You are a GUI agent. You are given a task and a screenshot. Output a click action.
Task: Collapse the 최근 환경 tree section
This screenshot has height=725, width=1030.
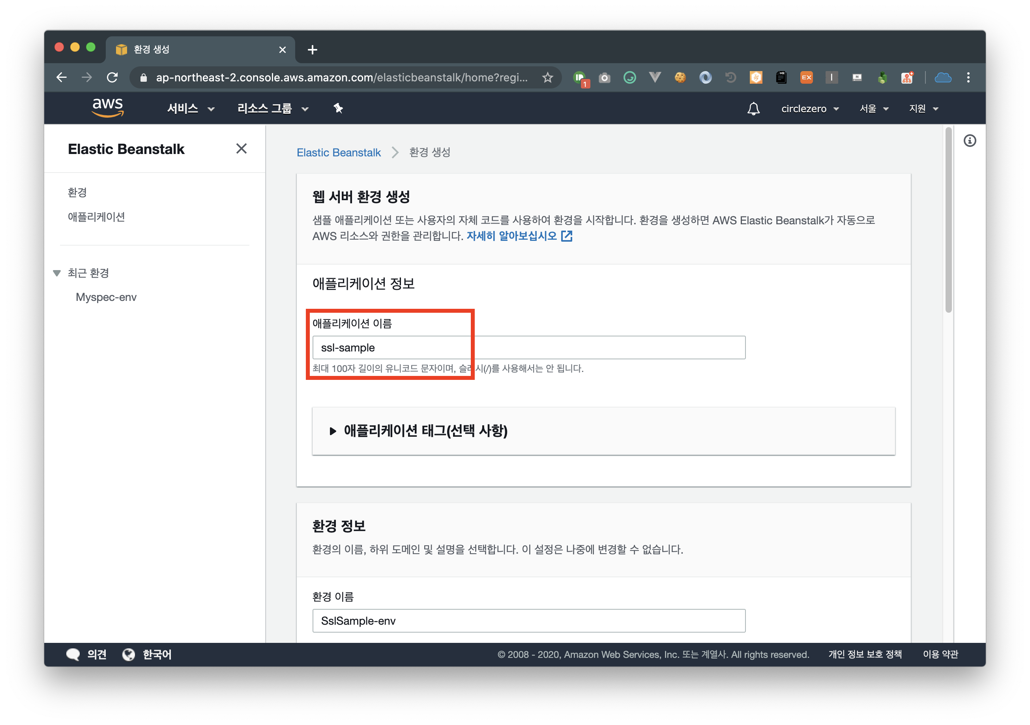click(57, 273)
